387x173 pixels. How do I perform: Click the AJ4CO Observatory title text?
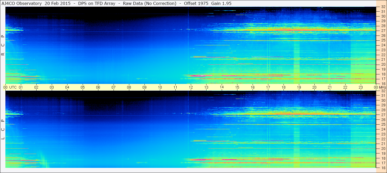[x=22, y=3]
